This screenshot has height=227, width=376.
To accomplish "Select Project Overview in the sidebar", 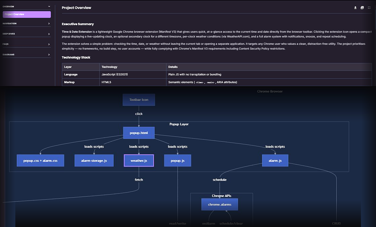I will pyautogui.click(x=27, y=14).
